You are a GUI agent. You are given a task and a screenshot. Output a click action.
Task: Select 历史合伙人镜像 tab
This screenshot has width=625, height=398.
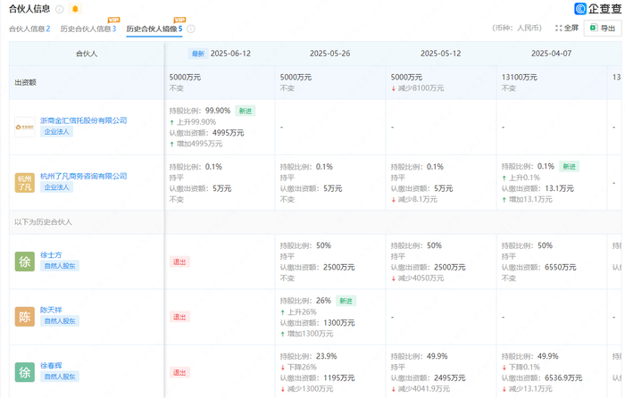[x=154, y=29]
